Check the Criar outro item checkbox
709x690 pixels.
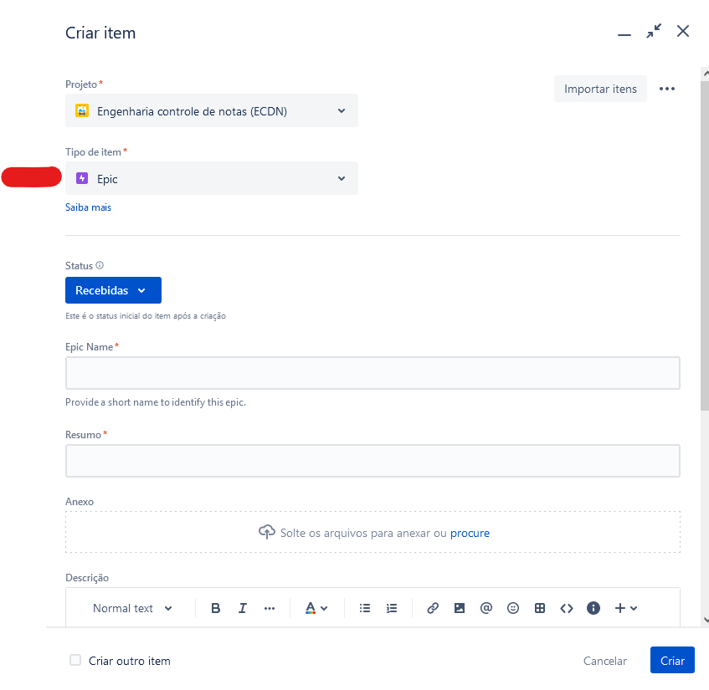point(75,660)
